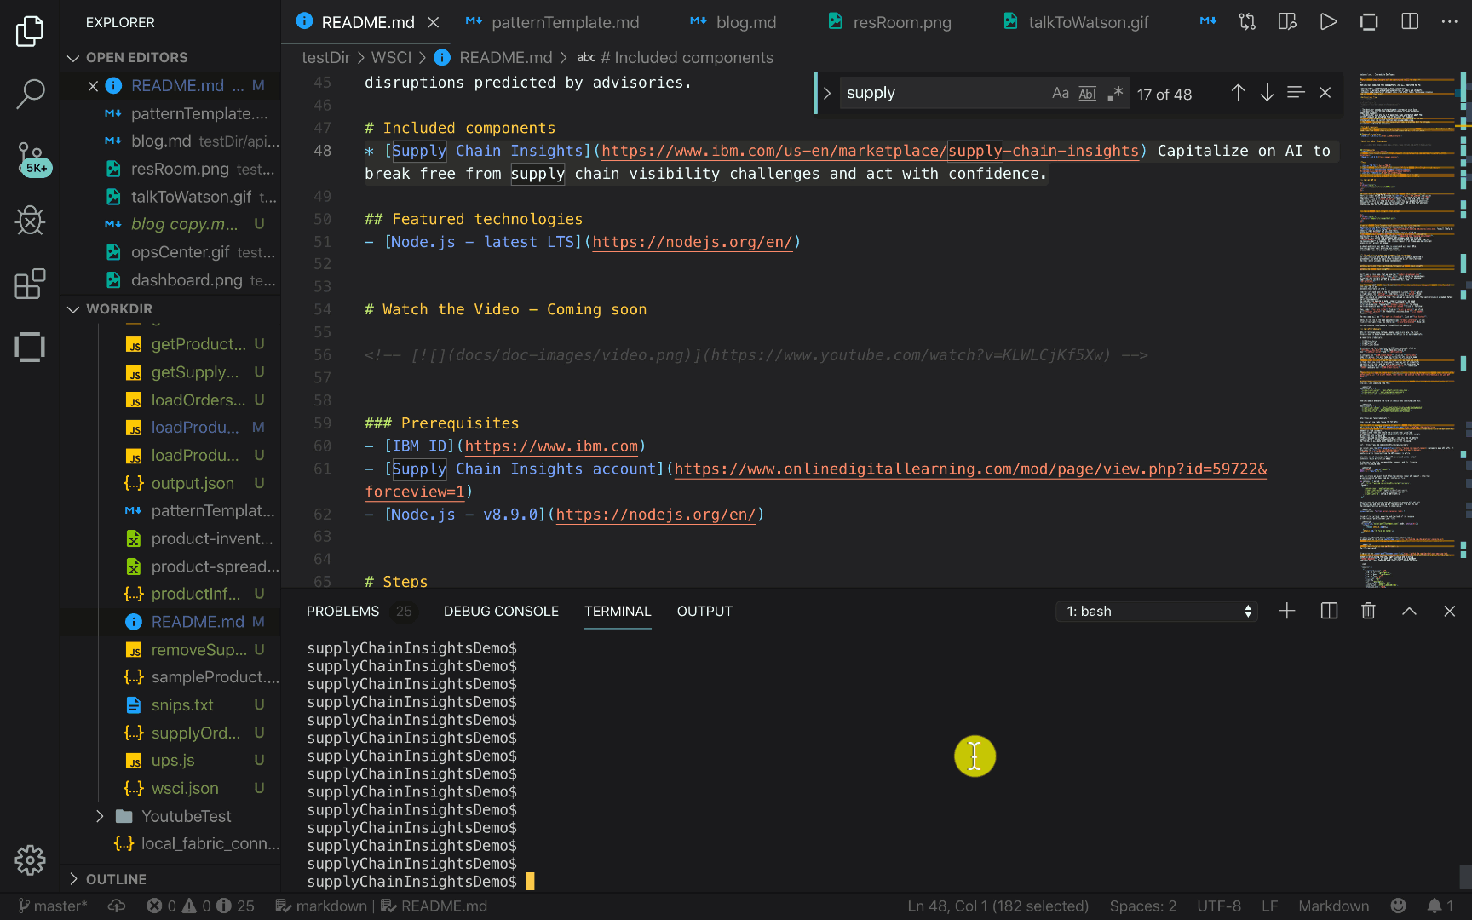Toggle Match Whole Word in find widget
Image resolution: width=1472 pixels, height=920 pixels.
(1087, 93)
